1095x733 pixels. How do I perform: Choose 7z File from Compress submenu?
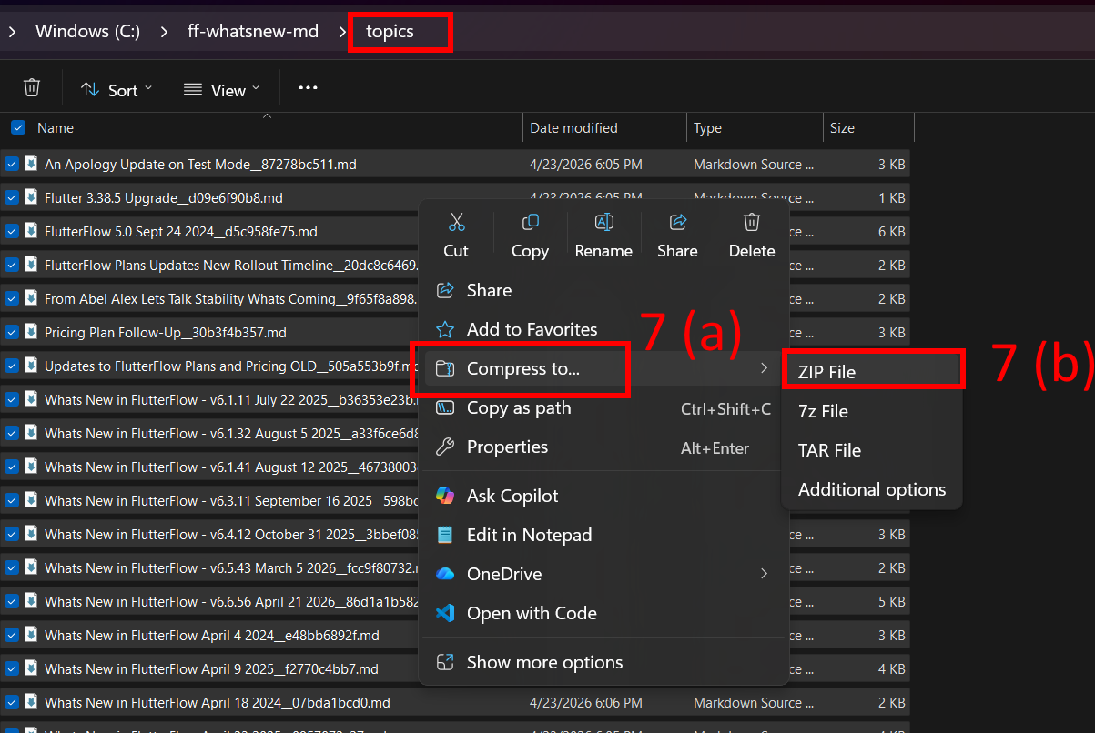click(x=872, y=411)
